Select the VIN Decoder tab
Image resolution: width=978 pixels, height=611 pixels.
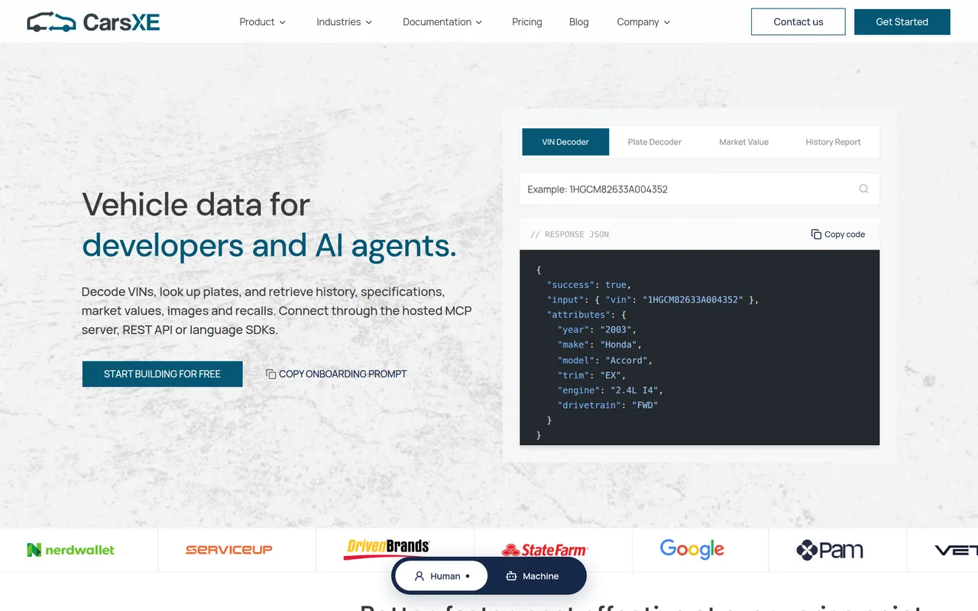point(565,142)
